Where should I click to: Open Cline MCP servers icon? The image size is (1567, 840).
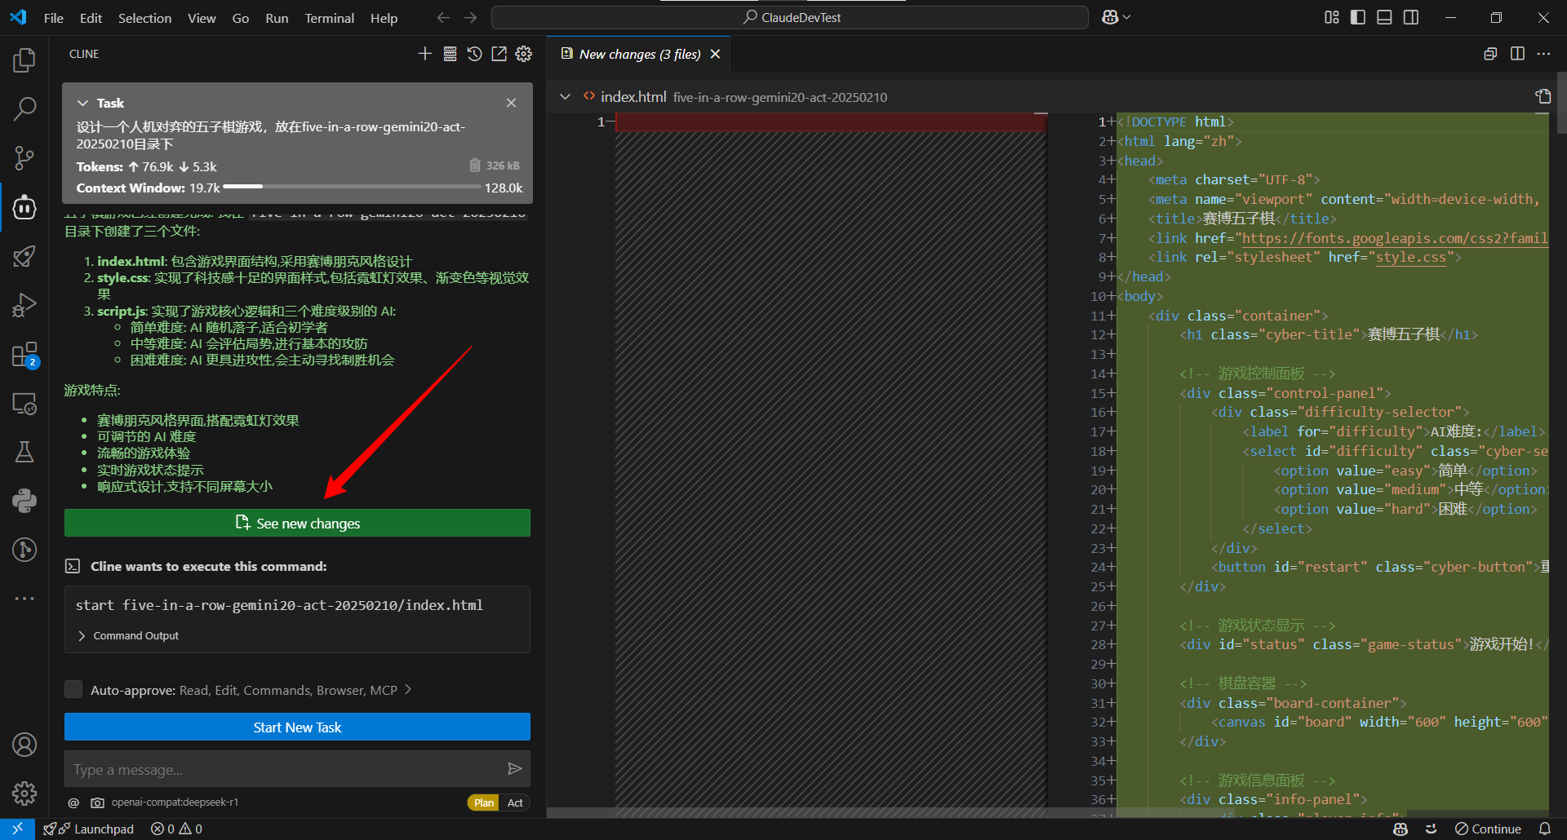pyautogui.click(x=450, y=54)
